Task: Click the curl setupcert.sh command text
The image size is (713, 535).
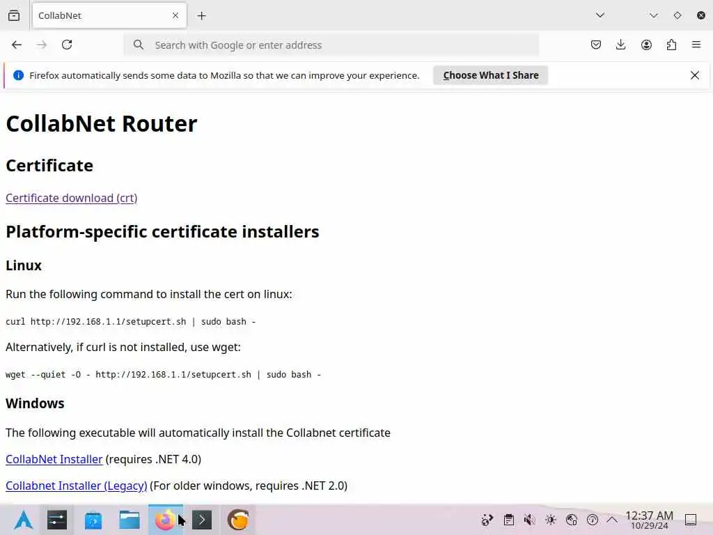Action: pos(130,322)
